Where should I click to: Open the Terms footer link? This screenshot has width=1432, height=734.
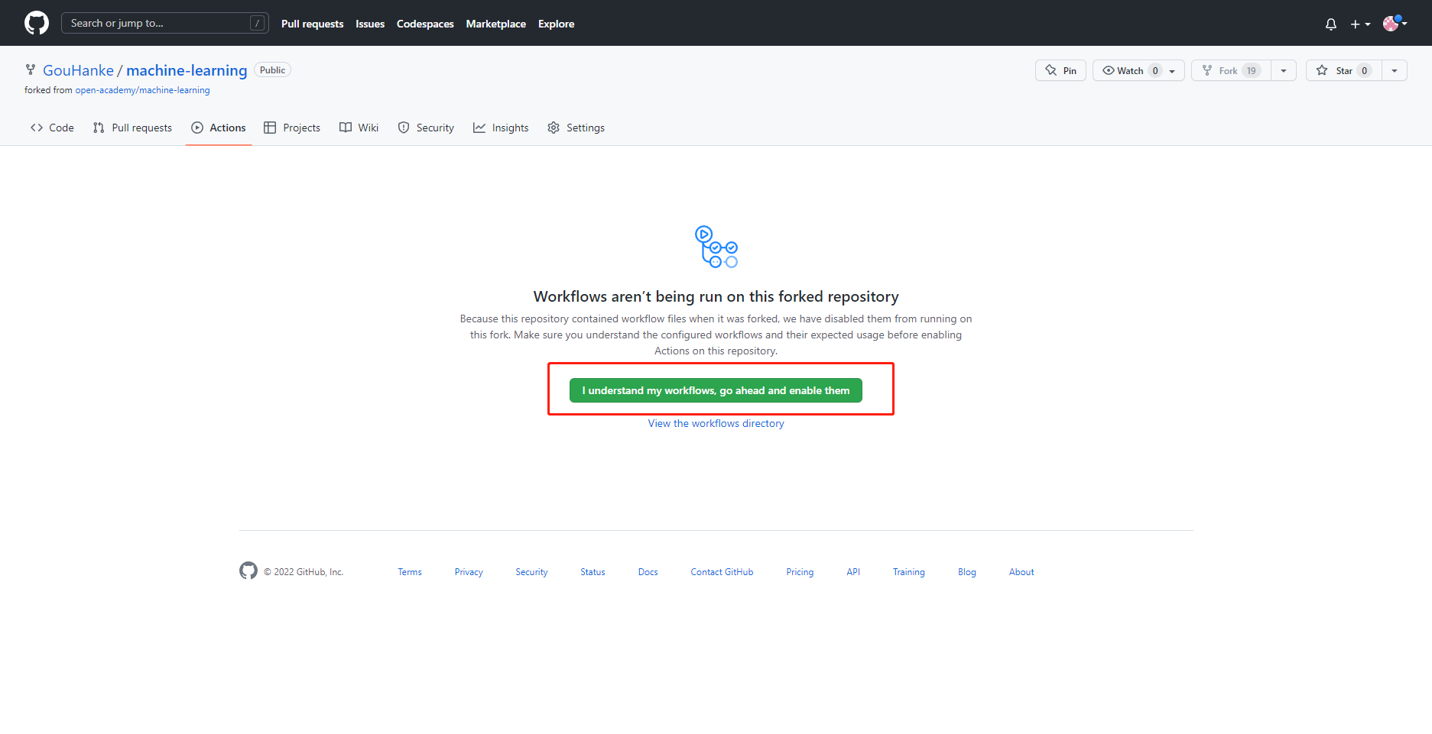pos(410,572)
